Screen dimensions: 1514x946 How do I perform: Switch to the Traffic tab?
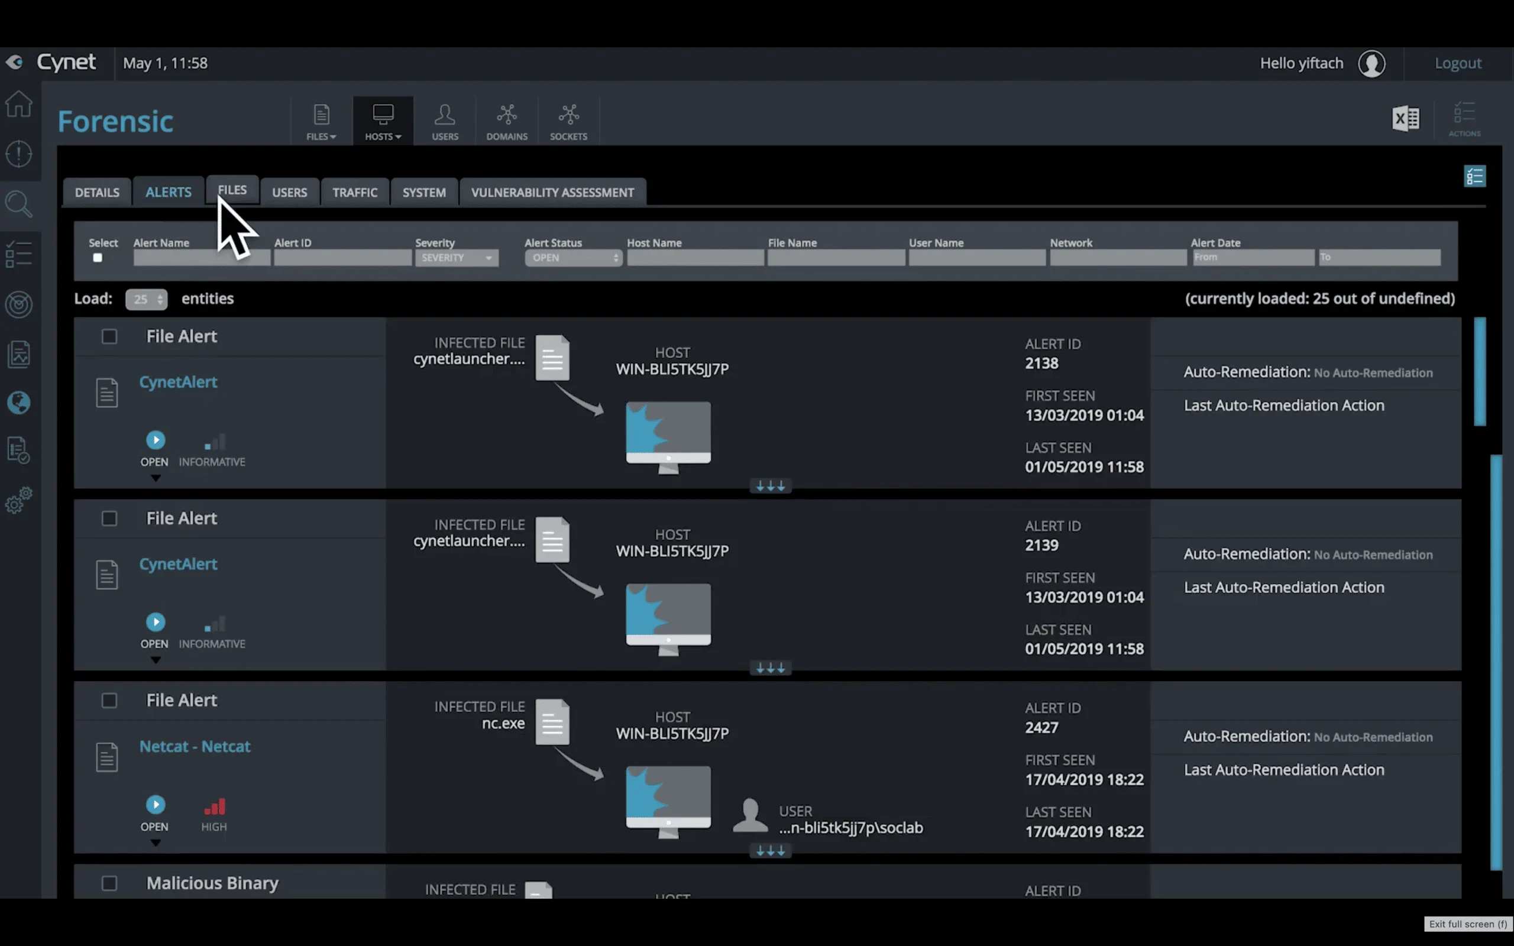pyautogui.click(x=355, y=192)
